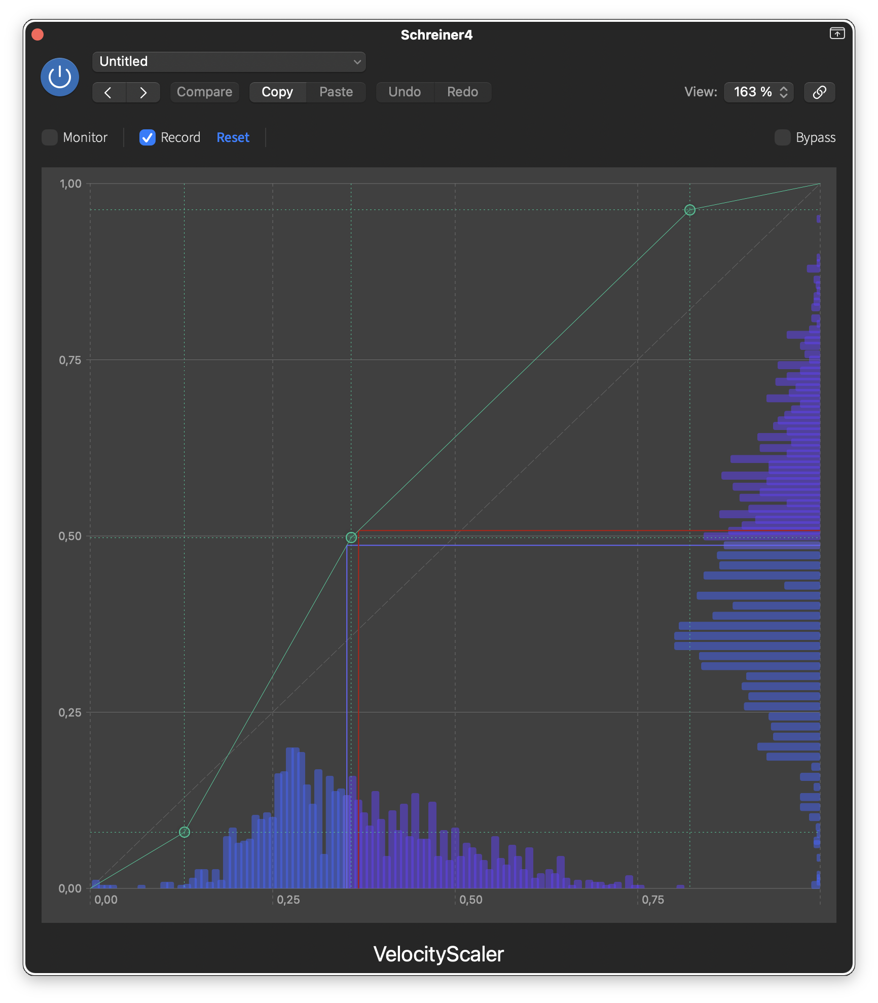Click the View: label

701,92
